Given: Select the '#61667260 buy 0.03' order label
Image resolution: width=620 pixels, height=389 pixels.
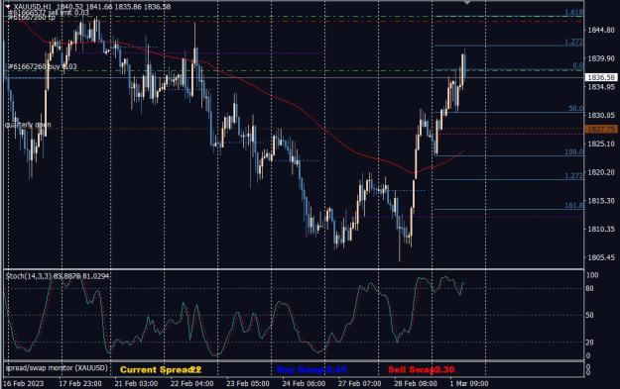Looking at the screenshot, I should click(x=43, y=66).
